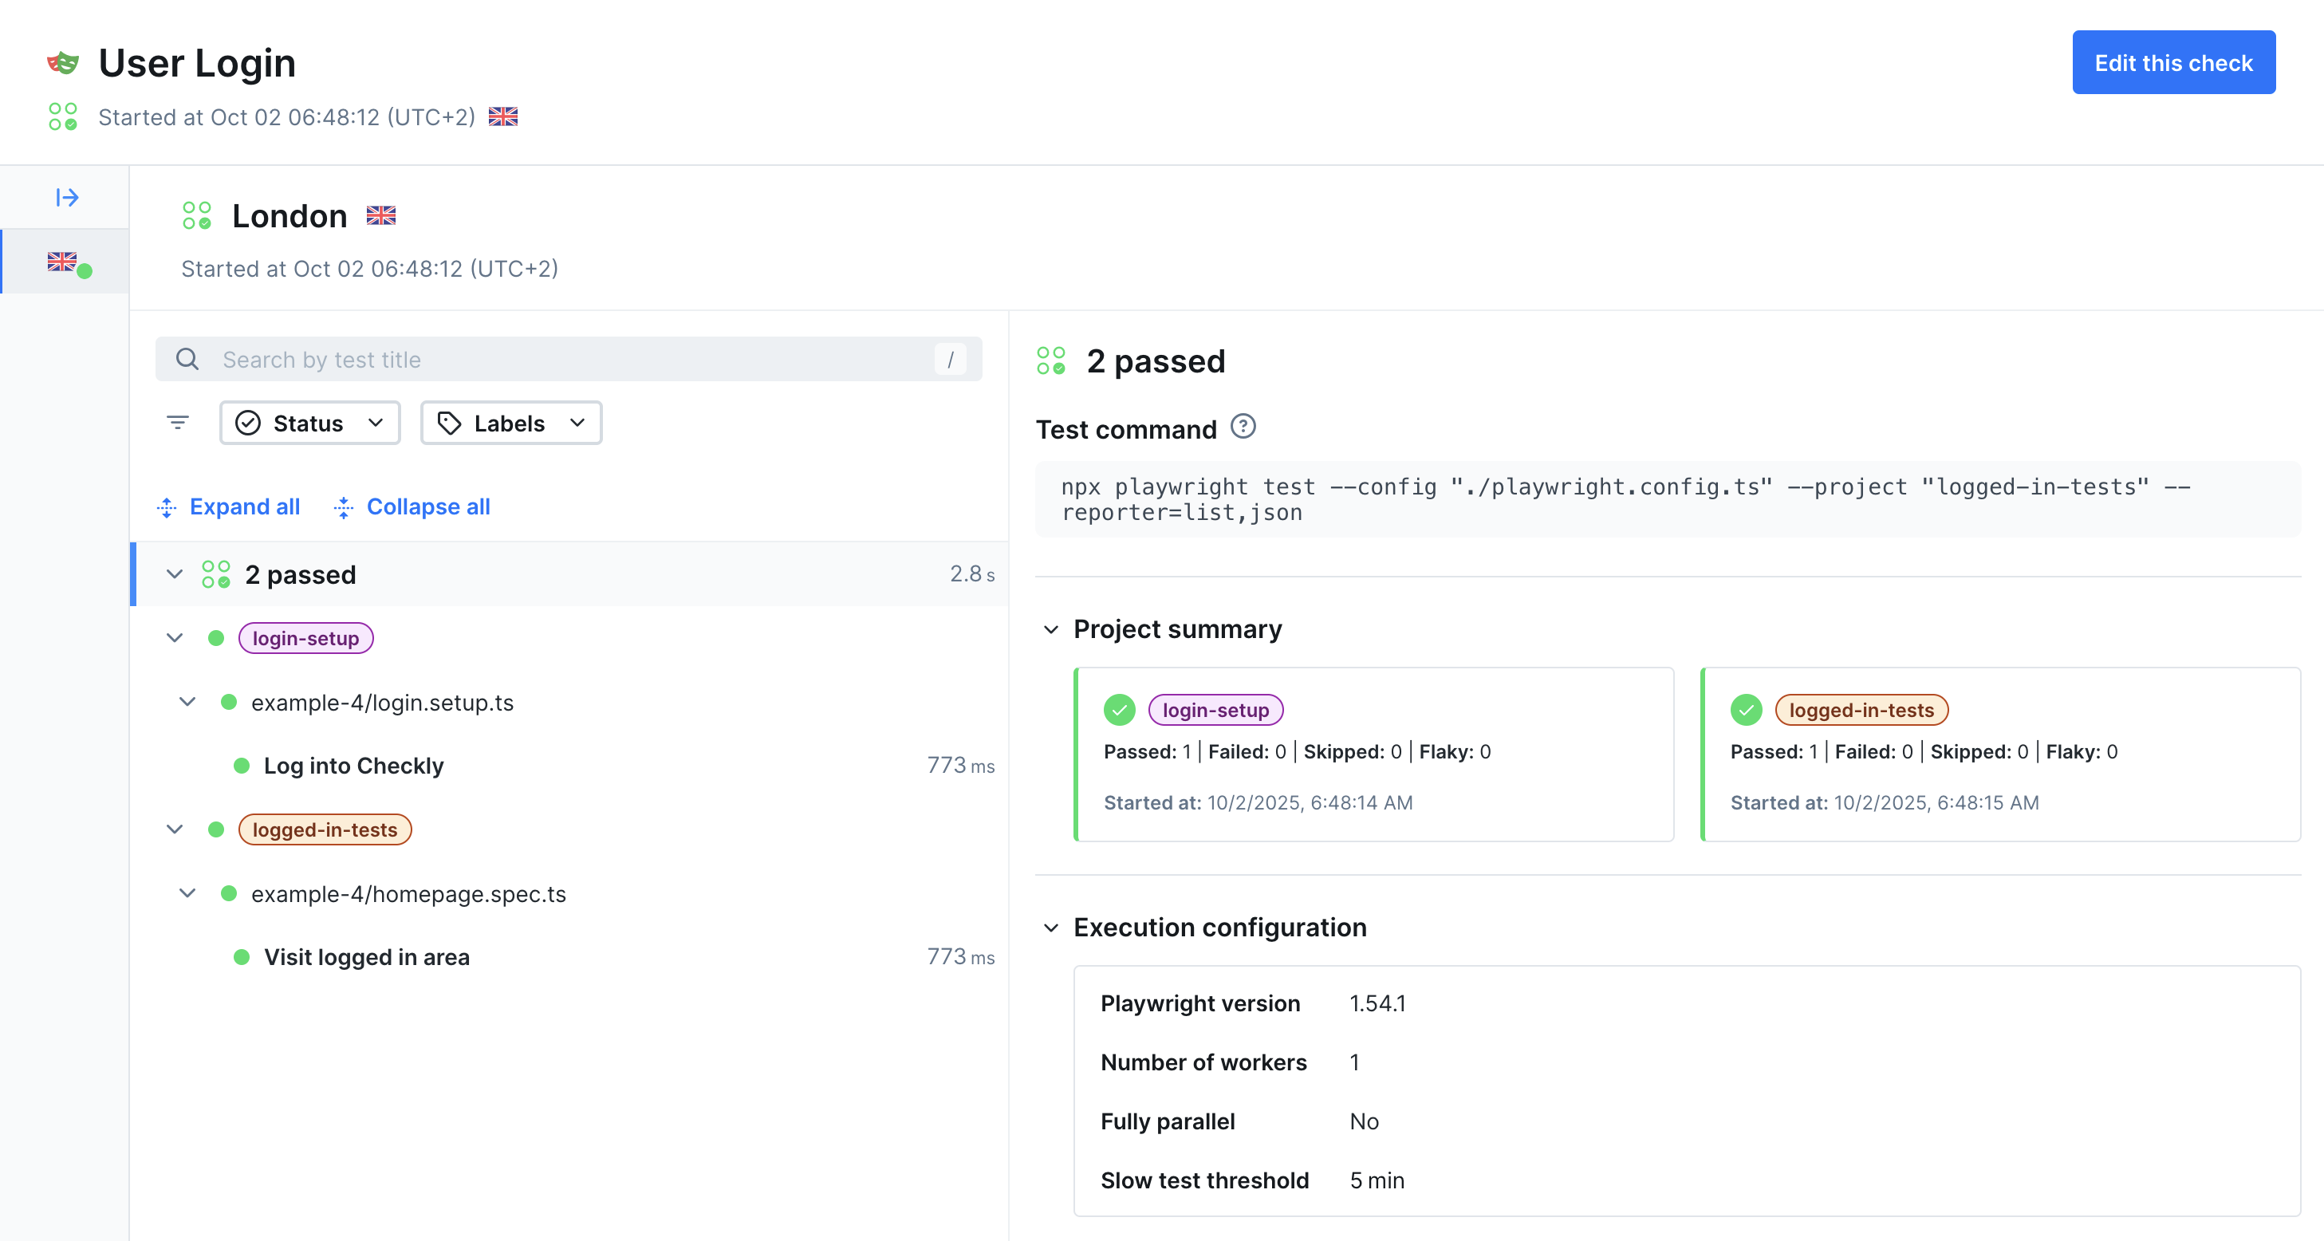Click the green check on login-setup card
The image size is (2324, 1241).
pyautogui.click(x=1119, y=710)
